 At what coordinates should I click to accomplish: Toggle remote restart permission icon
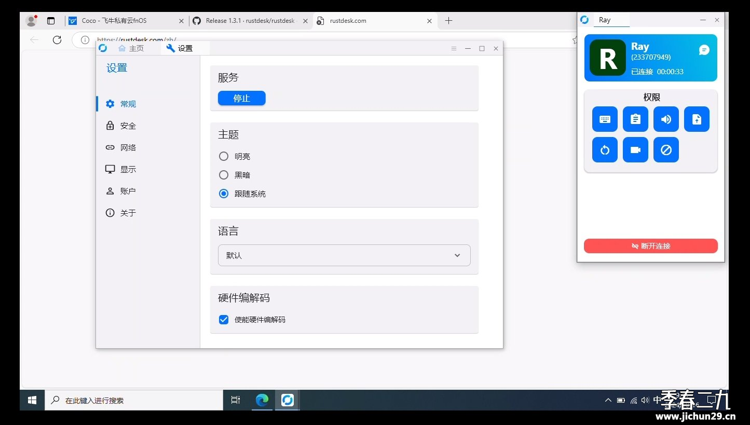pos(605,150)
